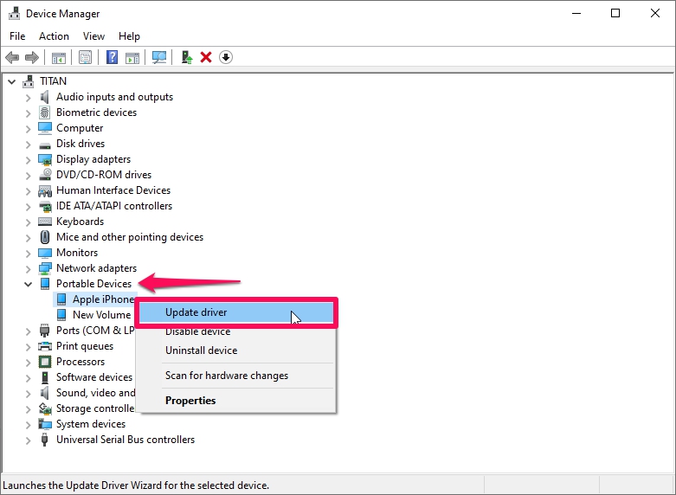Screen dimensions: 676x495
Task: Click the Apple iPhone device icon
Action: click(x=61, y=299)
